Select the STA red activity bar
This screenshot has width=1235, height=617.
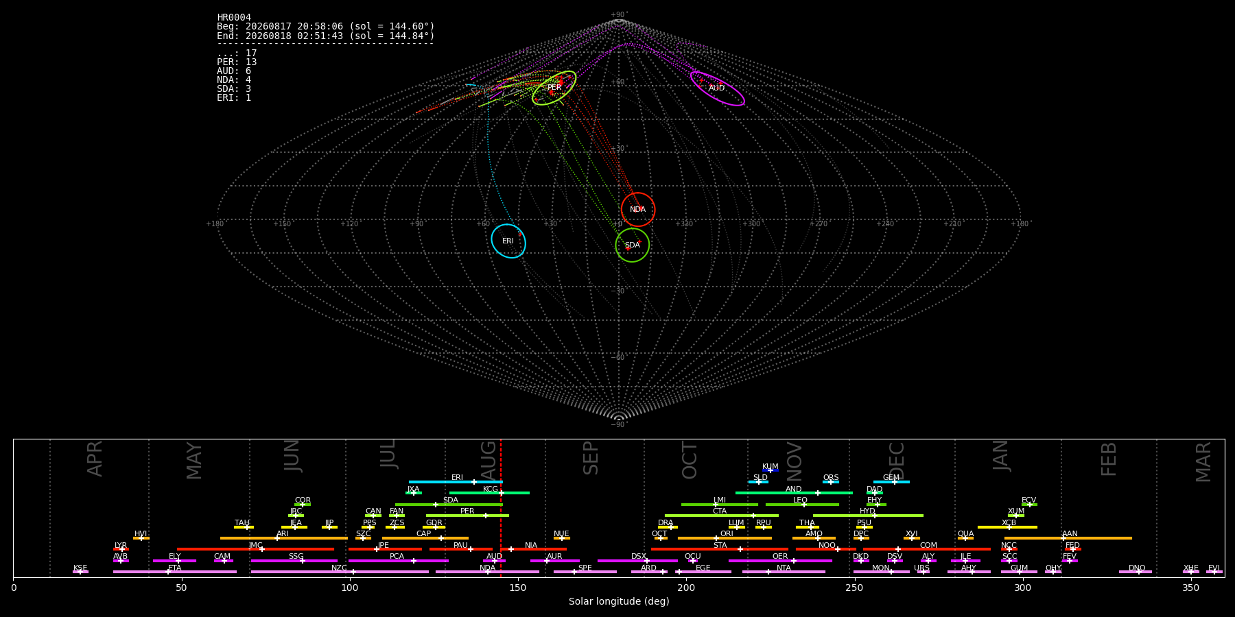(x=720, y=549)
